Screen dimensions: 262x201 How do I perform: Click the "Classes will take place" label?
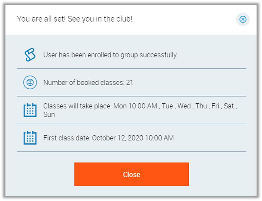78,106
